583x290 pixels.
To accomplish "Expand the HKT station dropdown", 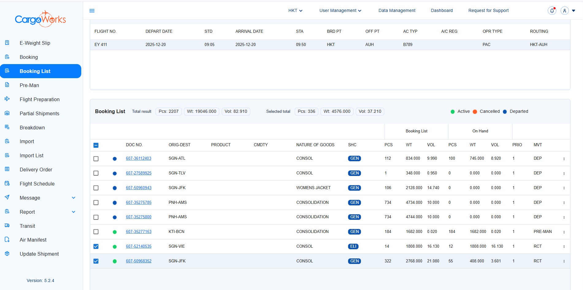I will click(295, 10).
